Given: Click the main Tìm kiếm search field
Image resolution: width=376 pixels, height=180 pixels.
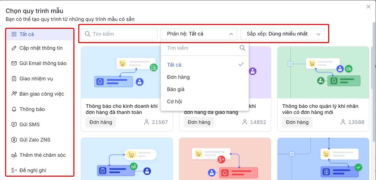Looking at the screenshot, I should 119,34.
